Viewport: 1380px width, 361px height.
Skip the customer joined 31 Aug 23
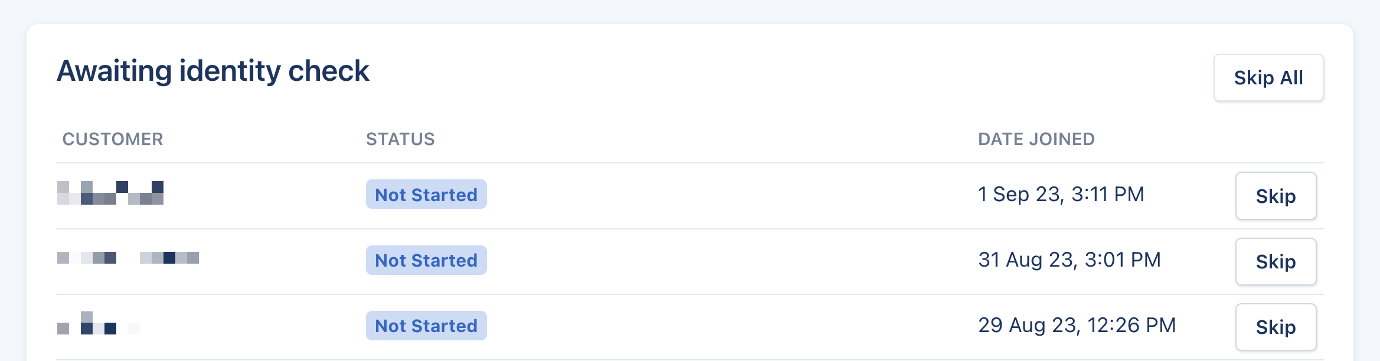pyautogui.click(x=1276, y=261)
